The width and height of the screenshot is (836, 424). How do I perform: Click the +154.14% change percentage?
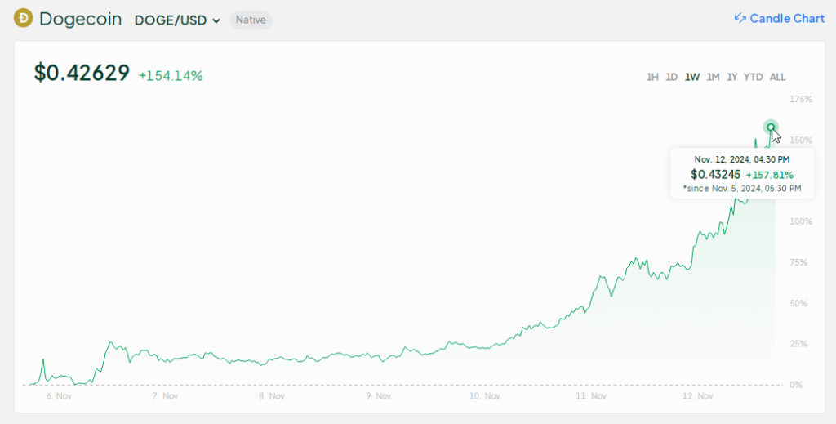171,76
